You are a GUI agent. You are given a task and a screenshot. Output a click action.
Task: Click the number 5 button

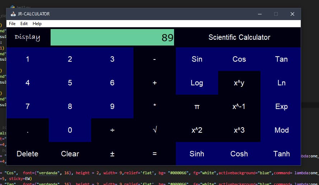click(x=70, y=83)
